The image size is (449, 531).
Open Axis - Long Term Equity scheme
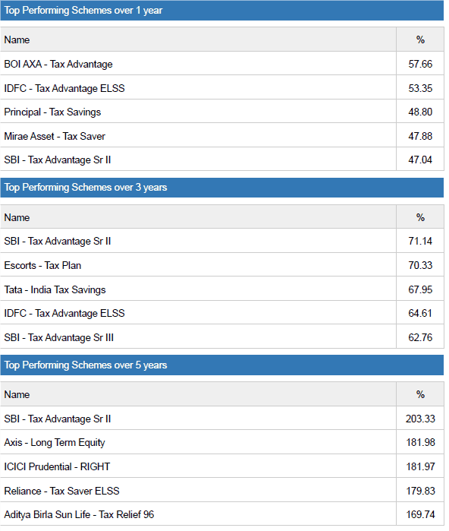pos(55,443)
